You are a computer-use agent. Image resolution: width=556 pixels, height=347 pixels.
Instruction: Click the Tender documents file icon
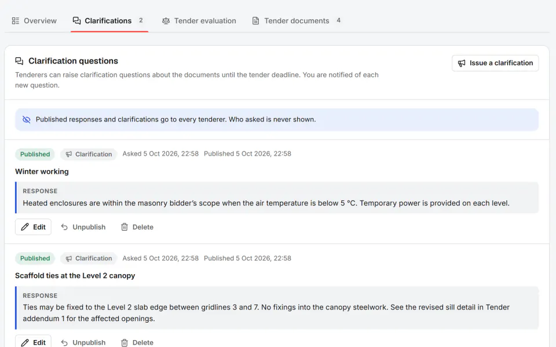pyautogui.click(x=255, y=21)
